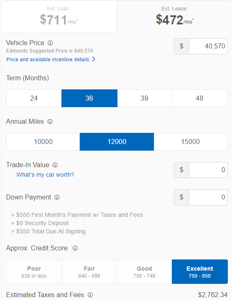The image size is (232, 300).
Task: Click into the Vehicle Price input field
Action: tap(208, 46)
